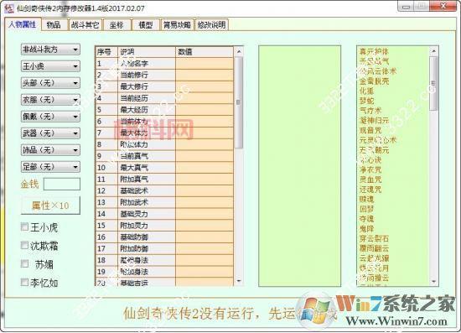Click value cell for row 9 当前真气
Screen dimensions: 461x333
click(x=205, y=156)
